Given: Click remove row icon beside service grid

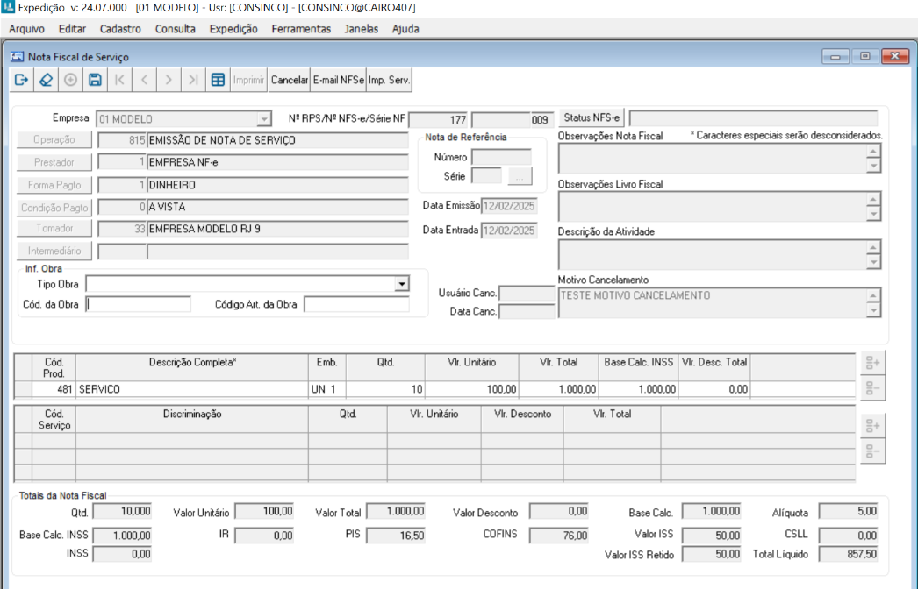Looking at the screenshot, I should [x=873, y=451].
